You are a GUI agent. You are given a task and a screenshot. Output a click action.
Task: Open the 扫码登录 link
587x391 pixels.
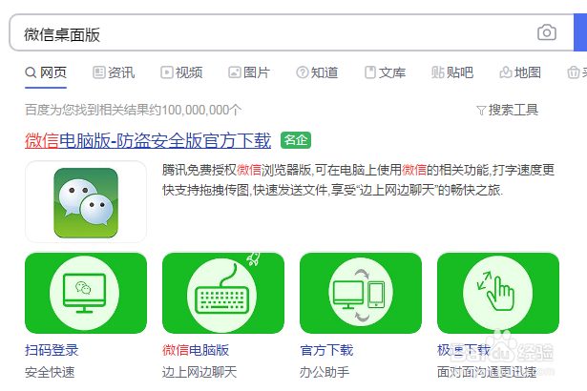click(x=52, y=350)
